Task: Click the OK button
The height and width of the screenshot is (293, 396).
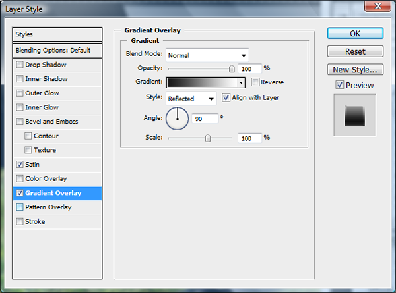Action: click(x=355, y=34)
